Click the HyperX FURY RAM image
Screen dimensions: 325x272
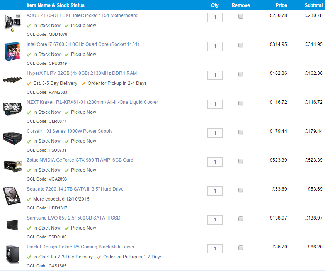[x=12, y=80]
